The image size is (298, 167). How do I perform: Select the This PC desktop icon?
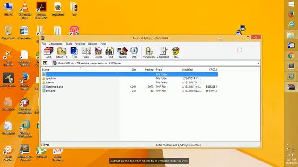[x=8, y=9]
